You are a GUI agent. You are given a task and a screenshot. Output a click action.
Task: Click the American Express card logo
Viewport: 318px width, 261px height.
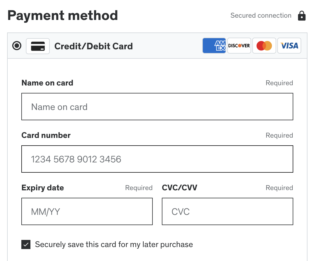point(214,46)
